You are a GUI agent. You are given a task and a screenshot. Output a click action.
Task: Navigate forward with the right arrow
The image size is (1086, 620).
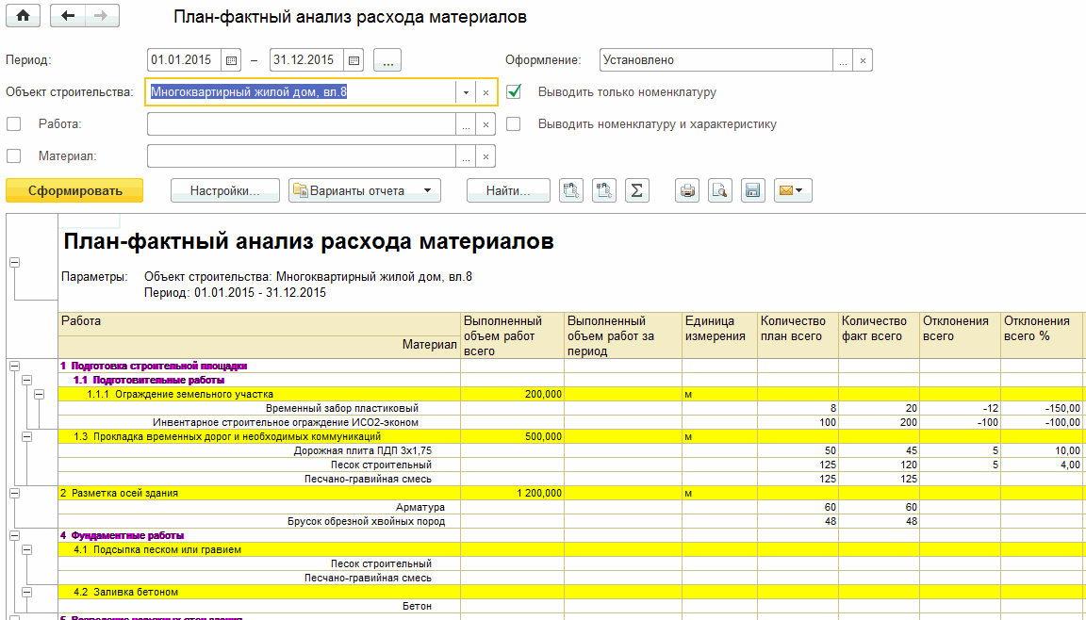pyautogui.click(x=102, y=16)
